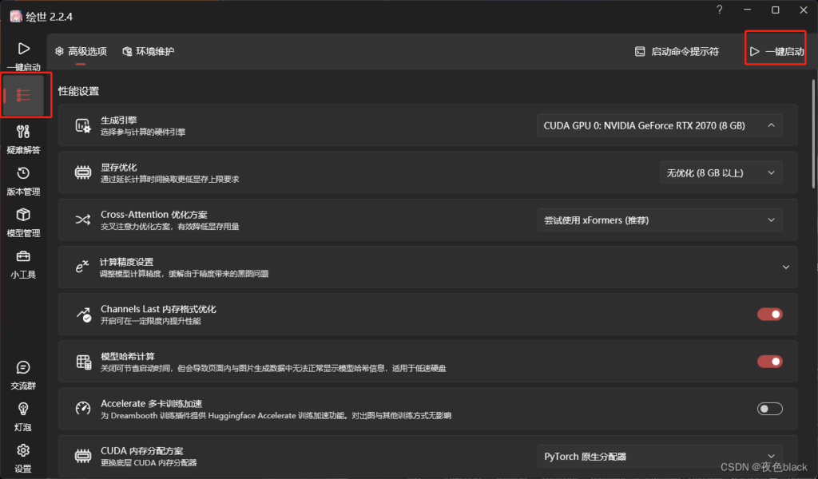Open the Cross-Attention optimization dropdown
This screenshot has width=818, height=479.
click(660, 220)
